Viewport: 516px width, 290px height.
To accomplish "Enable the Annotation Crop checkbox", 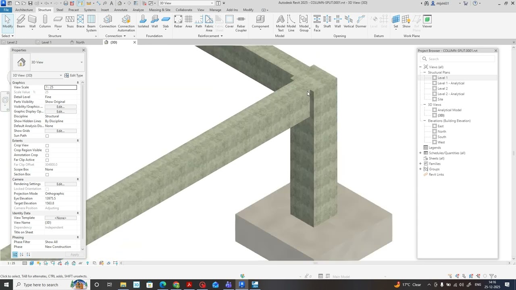I will (x=47, y=155).
